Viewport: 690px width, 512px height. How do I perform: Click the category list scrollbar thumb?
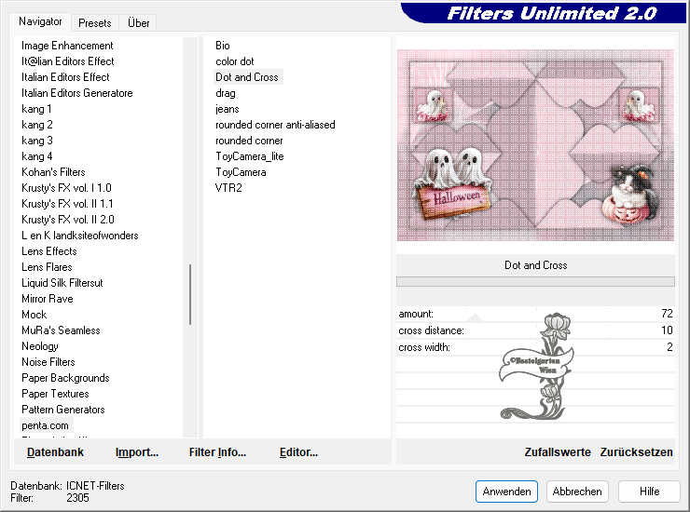[190, 294]
